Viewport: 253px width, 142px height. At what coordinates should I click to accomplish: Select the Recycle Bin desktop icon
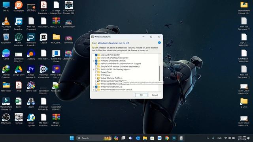pos(6,39)
